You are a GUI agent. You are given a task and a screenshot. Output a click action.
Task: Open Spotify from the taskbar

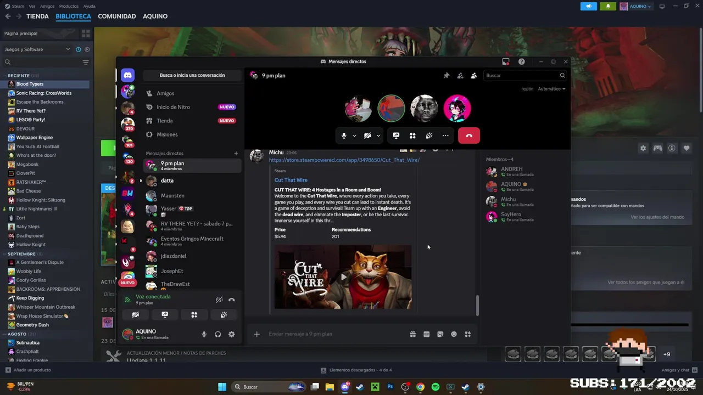[436, 387]
